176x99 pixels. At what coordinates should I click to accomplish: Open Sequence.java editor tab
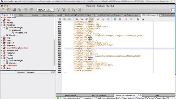pyautogui.click(x=132, y=15)
